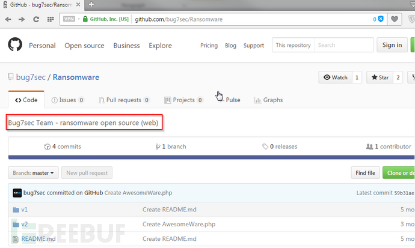415x248 pixels.
Task: Star the repository
Action: (x=380, y=77)
